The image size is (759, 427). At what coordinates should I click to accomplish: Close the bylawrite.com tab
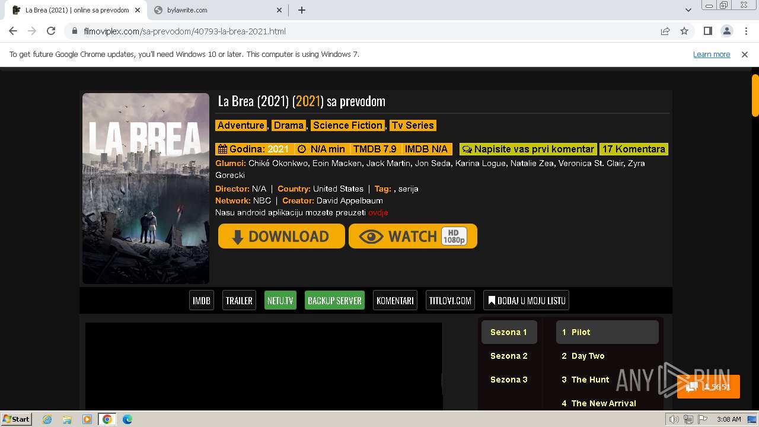pyautogui.click(x=280, y=10)
